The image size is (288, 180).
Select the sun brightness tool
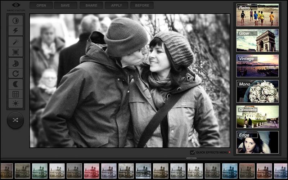pyautogui.click(x=15, y=103)
